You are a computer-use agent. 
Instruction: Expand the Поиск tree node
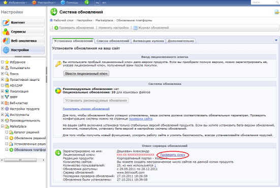coord(3,74)
